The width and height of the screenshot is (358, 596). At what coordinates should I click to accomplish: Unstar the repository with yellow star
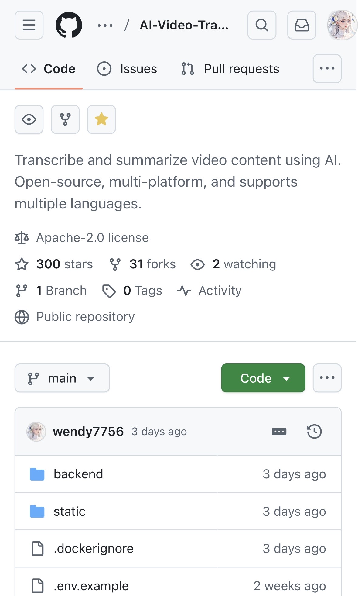[101, 119]
